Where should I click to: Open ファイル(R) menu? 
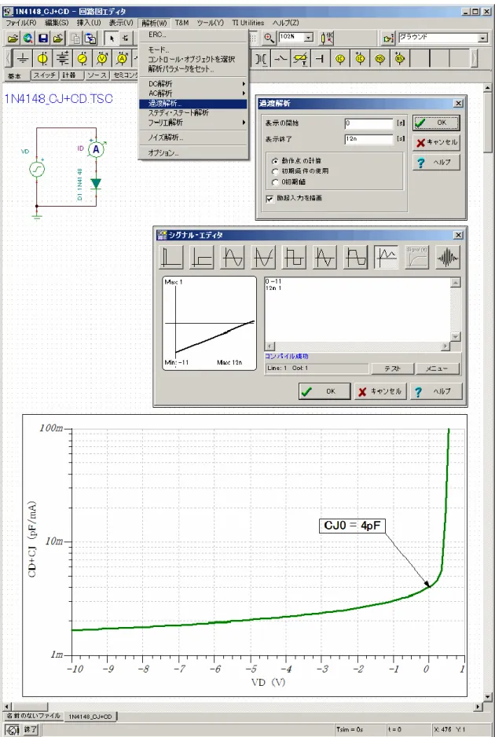20,23
